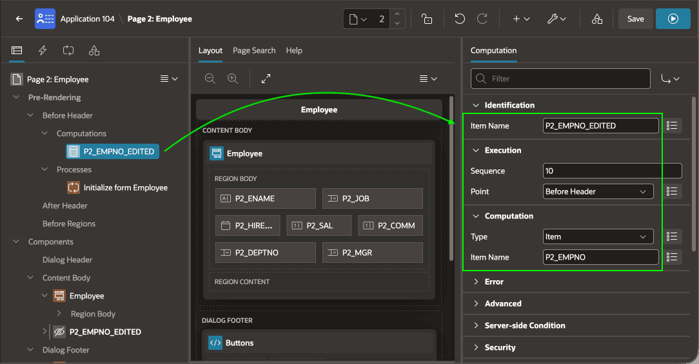The height and width of the screenshot is (364, 699).
Task: Click the P2_EMPNO Item Name field
Action: (x=600, y=257)
